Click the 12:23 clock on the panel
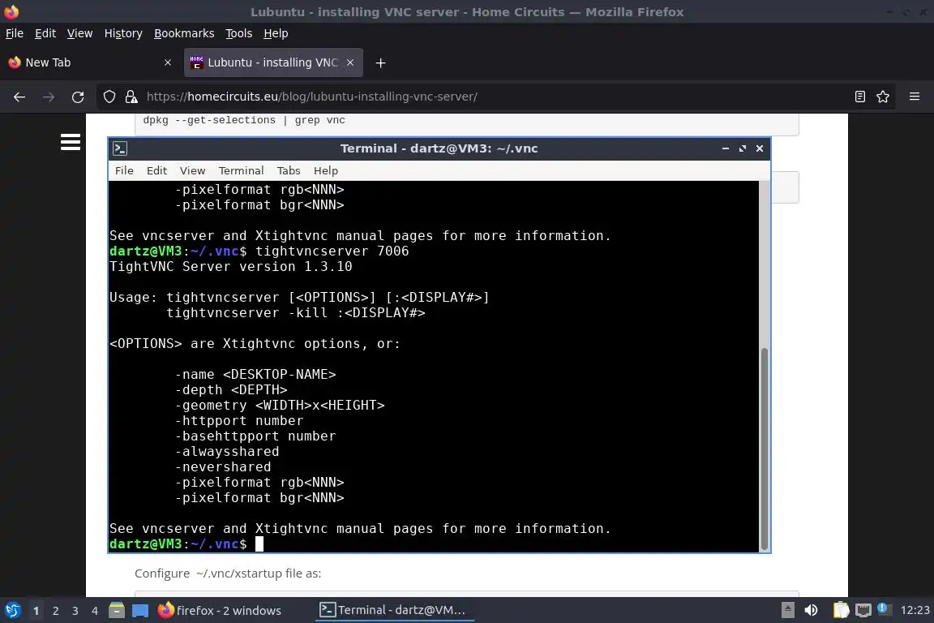Screen dimensions: 934x623 pyautogui.click(x=915, y=610)
